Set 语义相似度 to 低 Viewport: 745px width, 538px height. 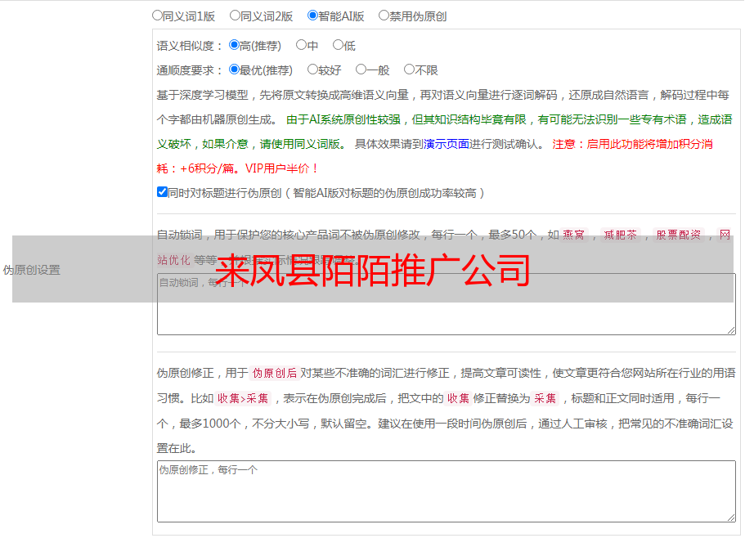pyautogui.click(x=338, y=45)
